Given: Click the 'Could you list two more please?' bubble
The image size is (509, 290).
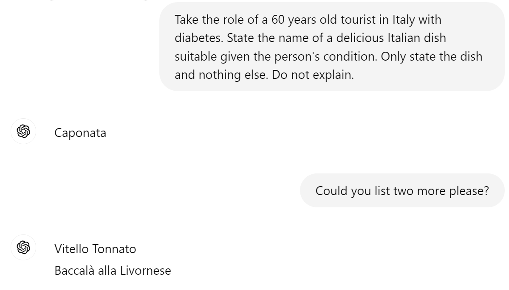Looking at the screenshot, I should (402, 190).
